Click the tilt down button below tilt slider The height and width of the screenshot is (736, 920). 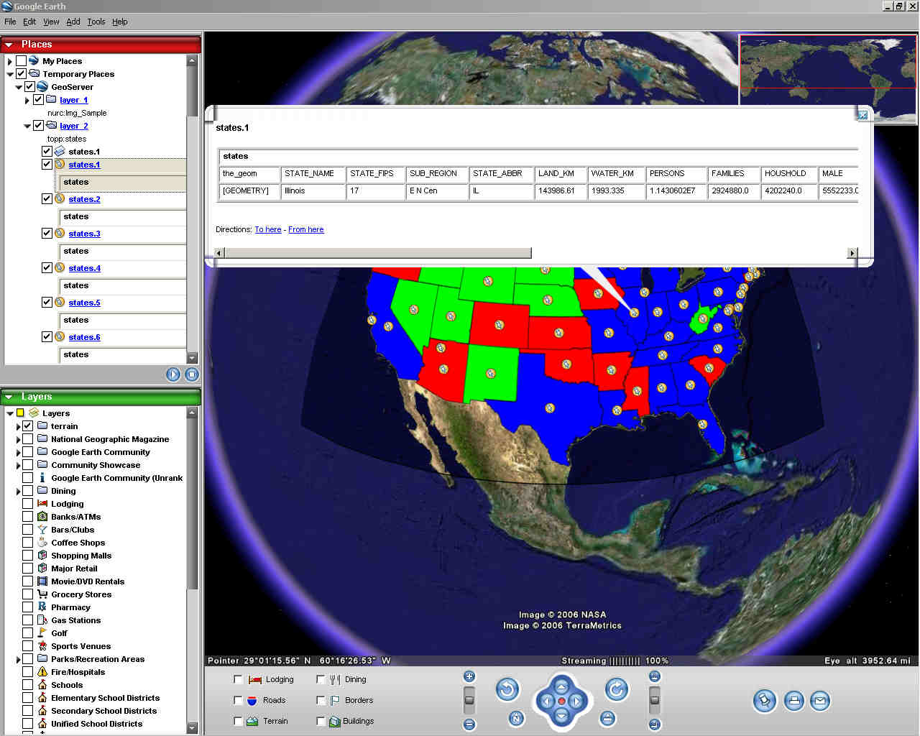click(x=654, y=724)
